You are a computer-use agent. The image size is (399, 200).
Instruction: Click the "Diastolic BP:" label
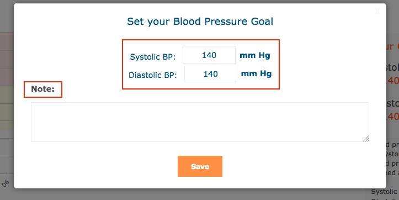click(153, 75)
